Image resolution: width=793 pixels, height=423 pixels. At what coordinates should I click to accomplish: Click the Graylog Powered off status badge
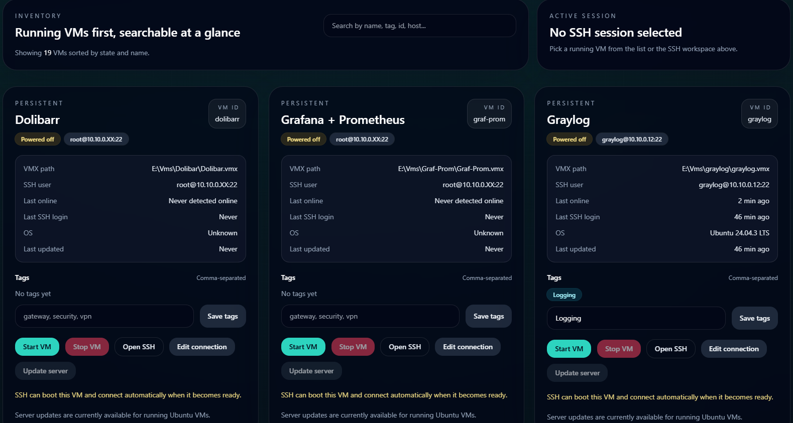tap(570, 139)
